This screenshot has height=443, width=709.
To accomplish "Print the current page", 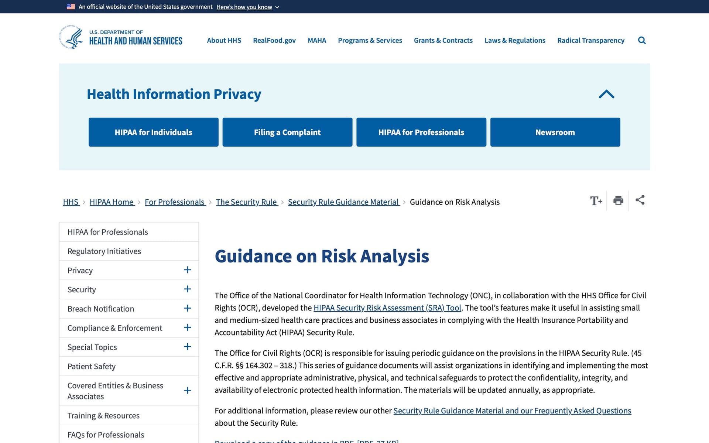I will (x=618, y=200).
